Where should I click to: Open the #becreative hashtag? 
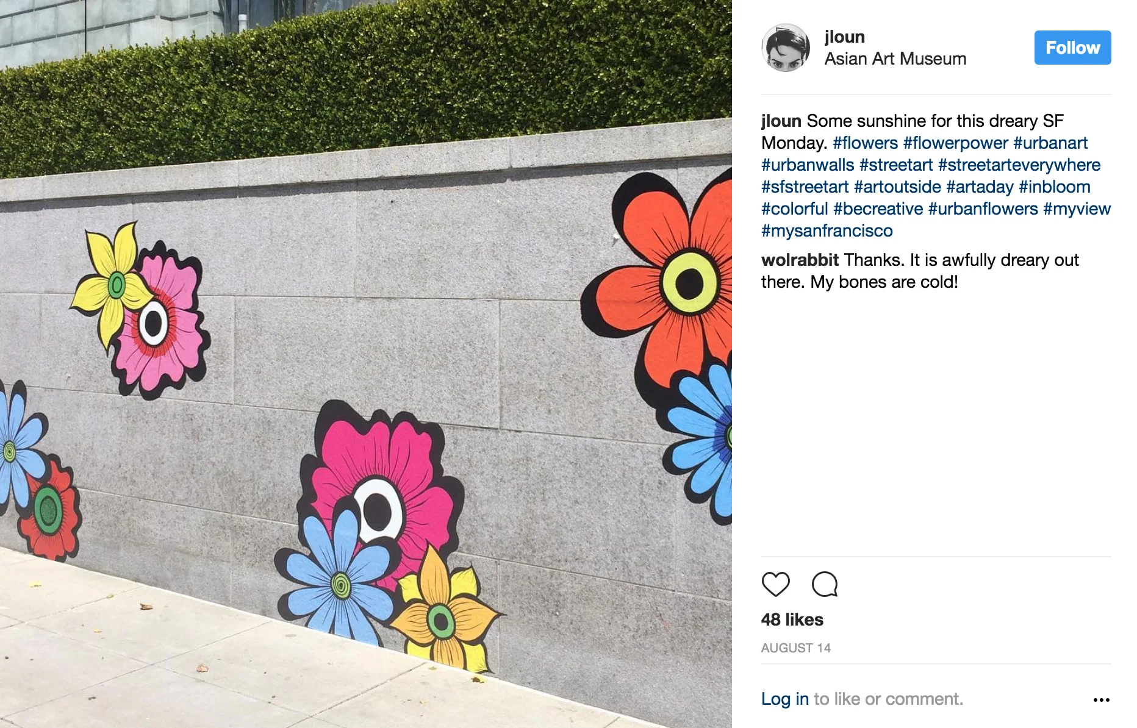click(878, 209)
